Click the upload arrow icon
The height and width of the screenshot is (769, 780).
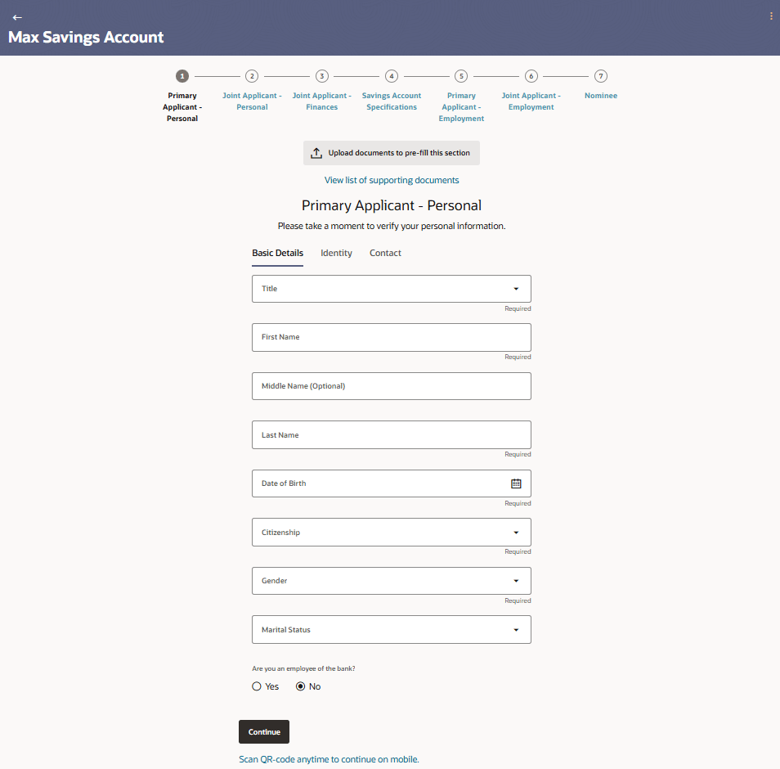coord(316,153)
